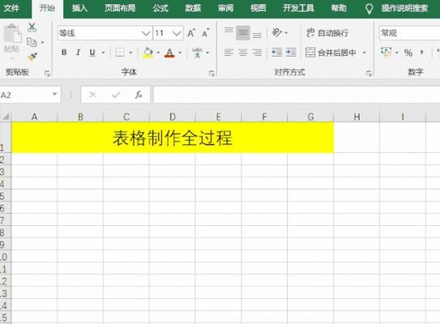Open the accounting format dropdown arrow
The height and width of the screenshot is (324, 440).
[397, 53]
